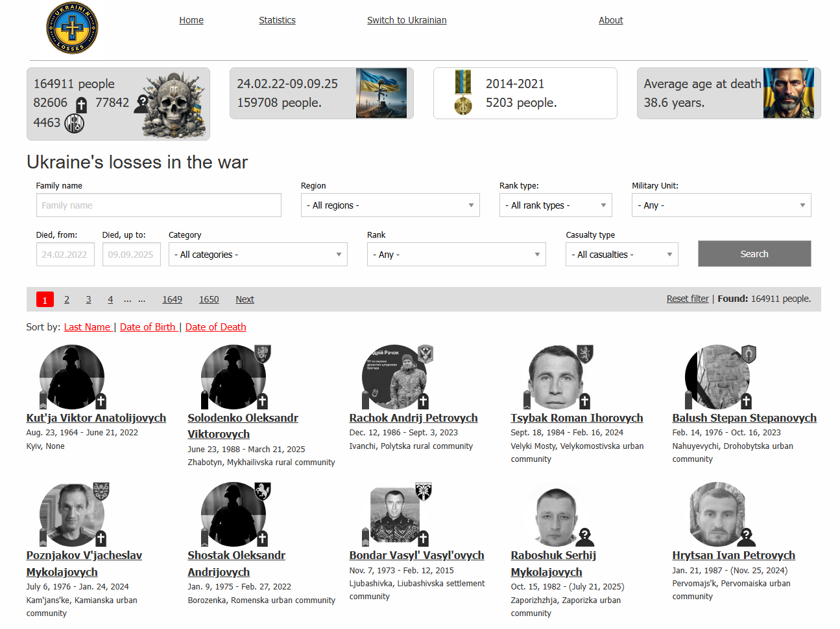Viewport: 840px width, 629px height.
Task: Focus the Family name input field
Action: [x=159, y=205]
